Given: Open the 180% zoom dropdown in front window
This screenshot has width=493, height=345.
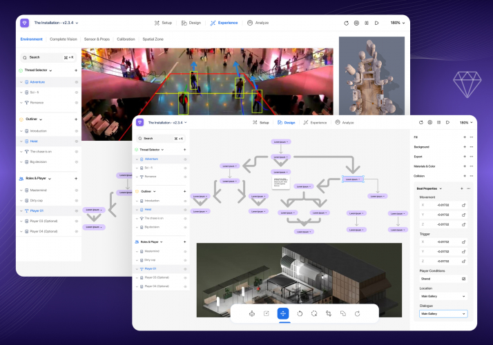Looking at the screenshot, I should coord(466,123).
